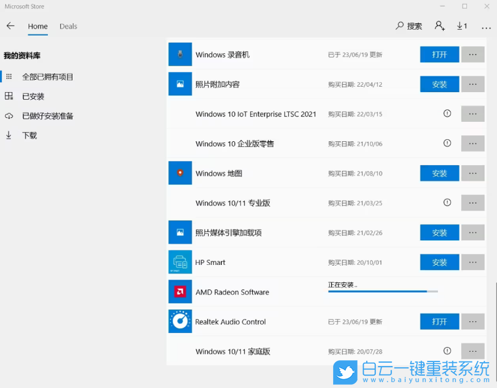Click the 照片附加内容 app icon

180,84
